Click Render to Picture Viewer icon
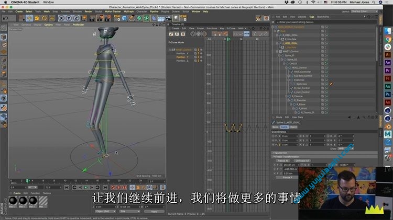 click(100, 18)
